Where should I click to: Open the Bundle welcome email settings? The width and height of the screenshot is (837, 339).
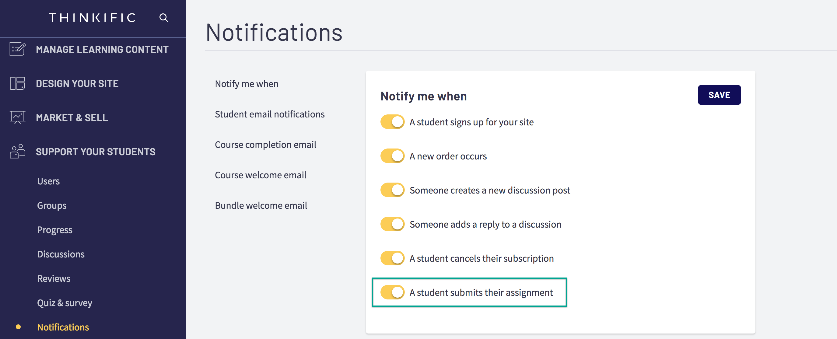(261, 205)
